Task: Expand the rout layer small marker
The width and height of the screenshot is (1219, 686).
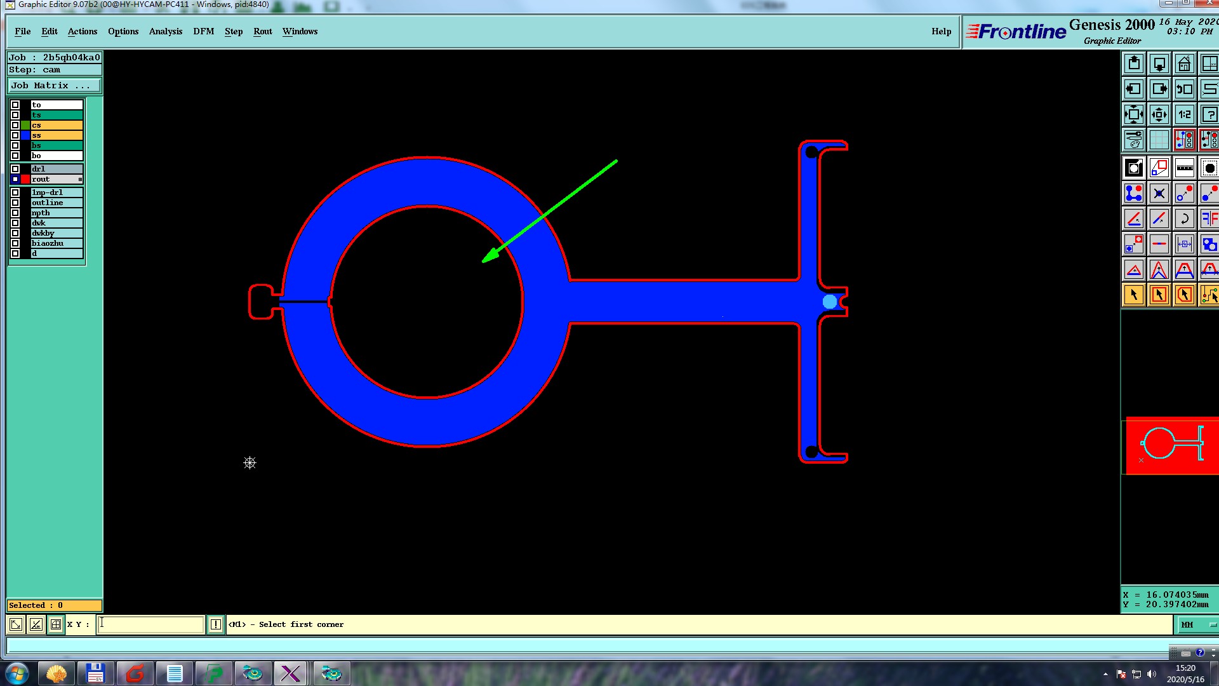Action: click(x=80, y=180)
